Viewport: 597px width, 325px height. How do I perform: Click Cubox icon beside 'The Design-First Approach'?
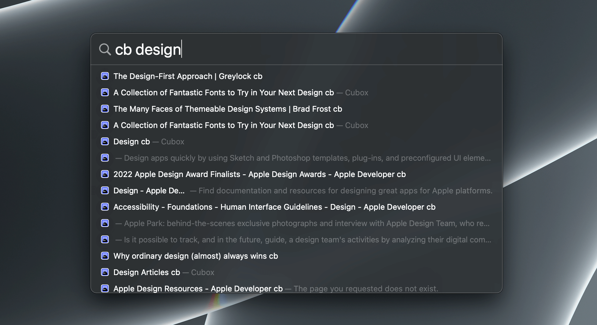point(105,76)
